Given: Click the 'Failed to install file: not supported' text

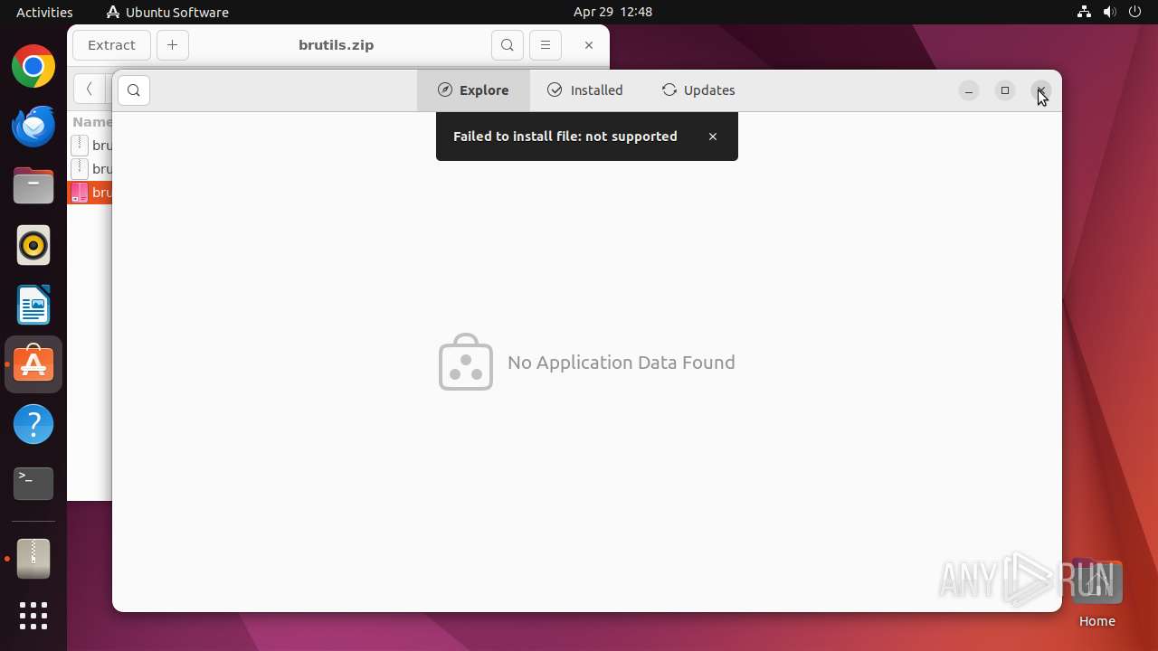Looking at the screenshot, I should click(x=565, y=137).
